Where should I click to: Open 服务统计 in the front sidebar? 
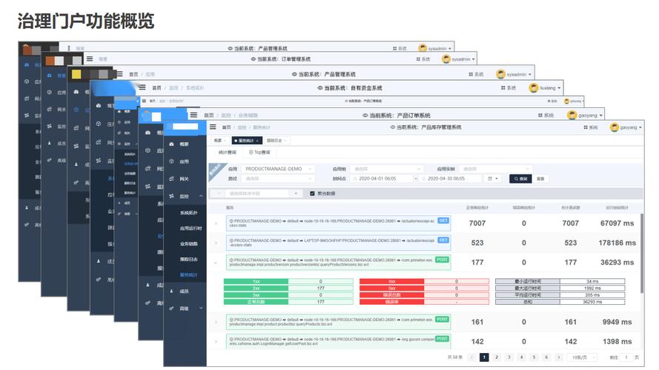click(189, 275)
